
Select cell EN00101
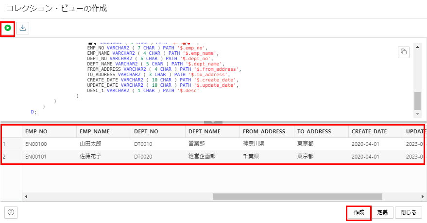[49, 157]
